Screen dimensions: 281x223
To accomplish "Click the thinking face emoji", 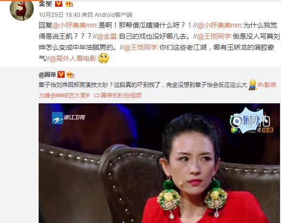I will [104, 58].
